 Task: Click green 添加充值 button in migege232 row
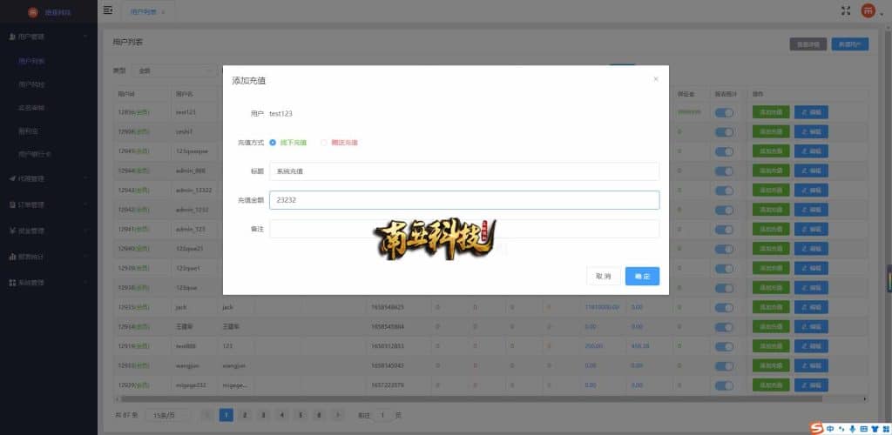771,385
